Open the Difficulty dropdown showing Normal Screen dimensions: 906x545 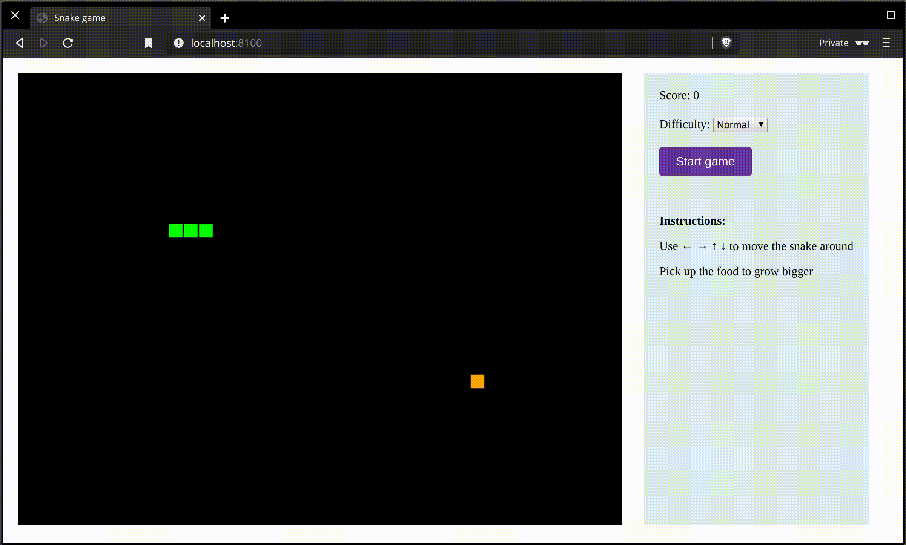[x=740, y=125]
